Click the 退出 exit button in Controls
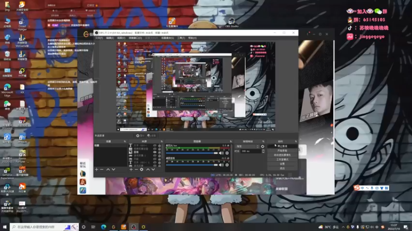 pyautogui.click(x=282, y=168)
